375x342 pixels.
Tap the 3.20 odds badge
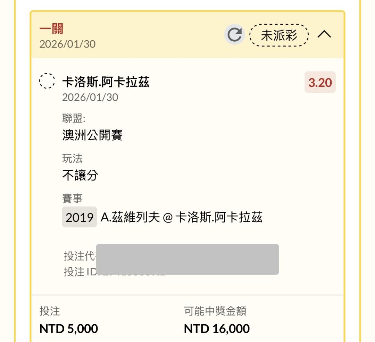click(320, 83)
